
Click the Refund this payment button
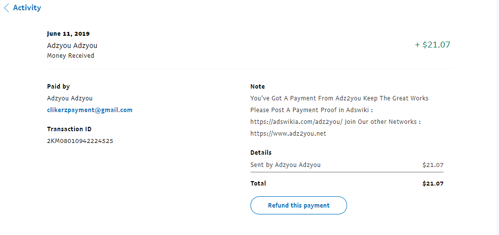(x=299, y=205)
